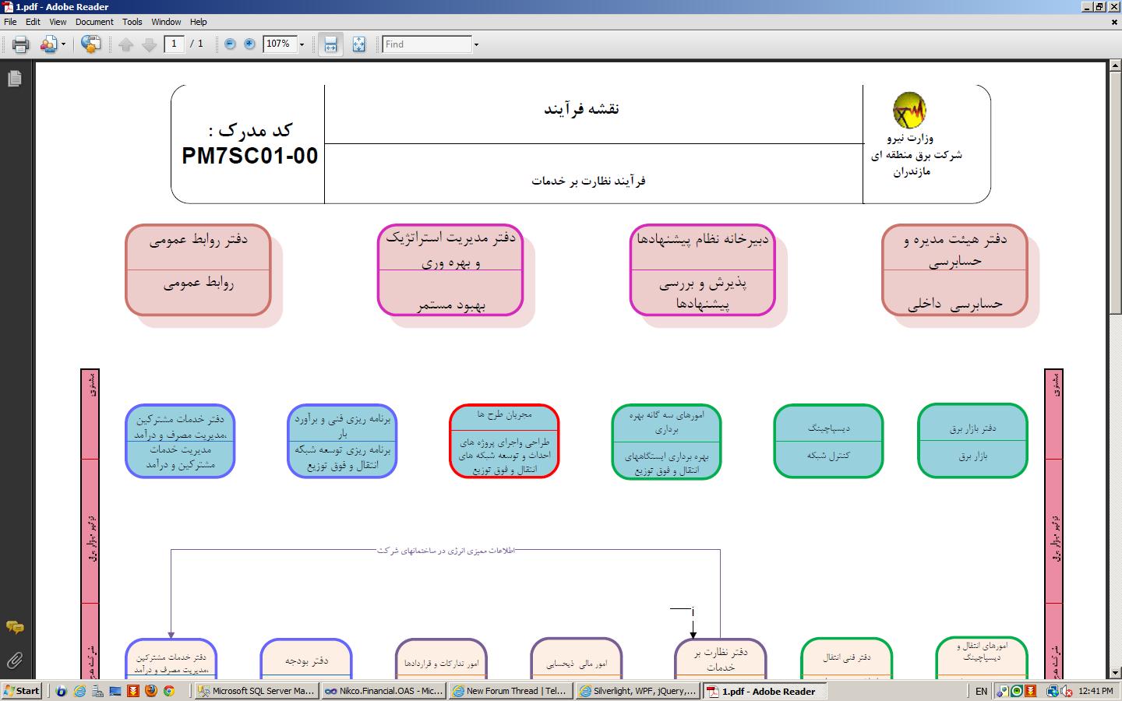Click the Windows Start button

23,691
